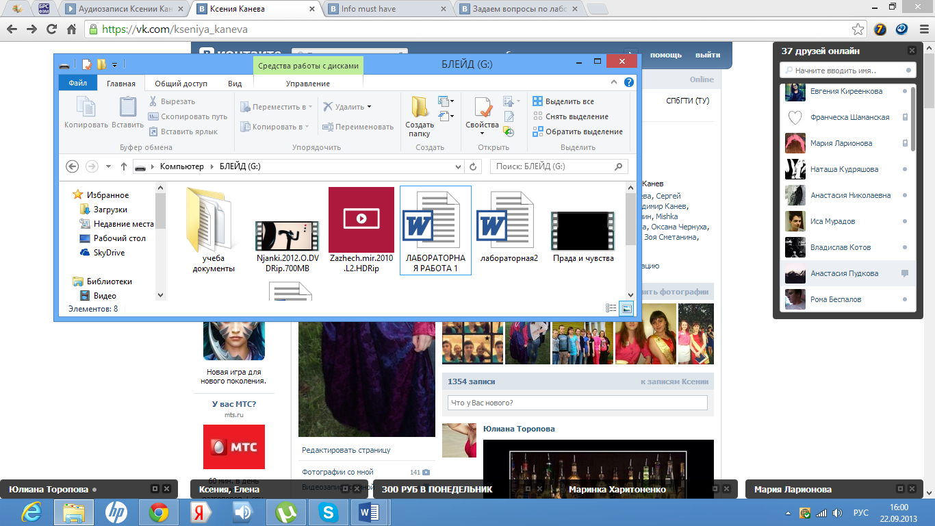The image size is (935, 526).
Task: Open Word from the taskbar
Action: point(370,512)
